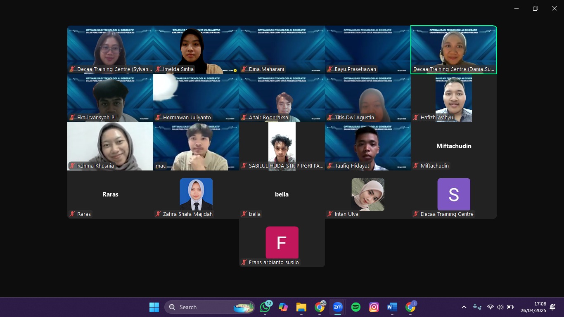
Task: Open Microsoft Word from the taskbar
Action: (392, 307)
